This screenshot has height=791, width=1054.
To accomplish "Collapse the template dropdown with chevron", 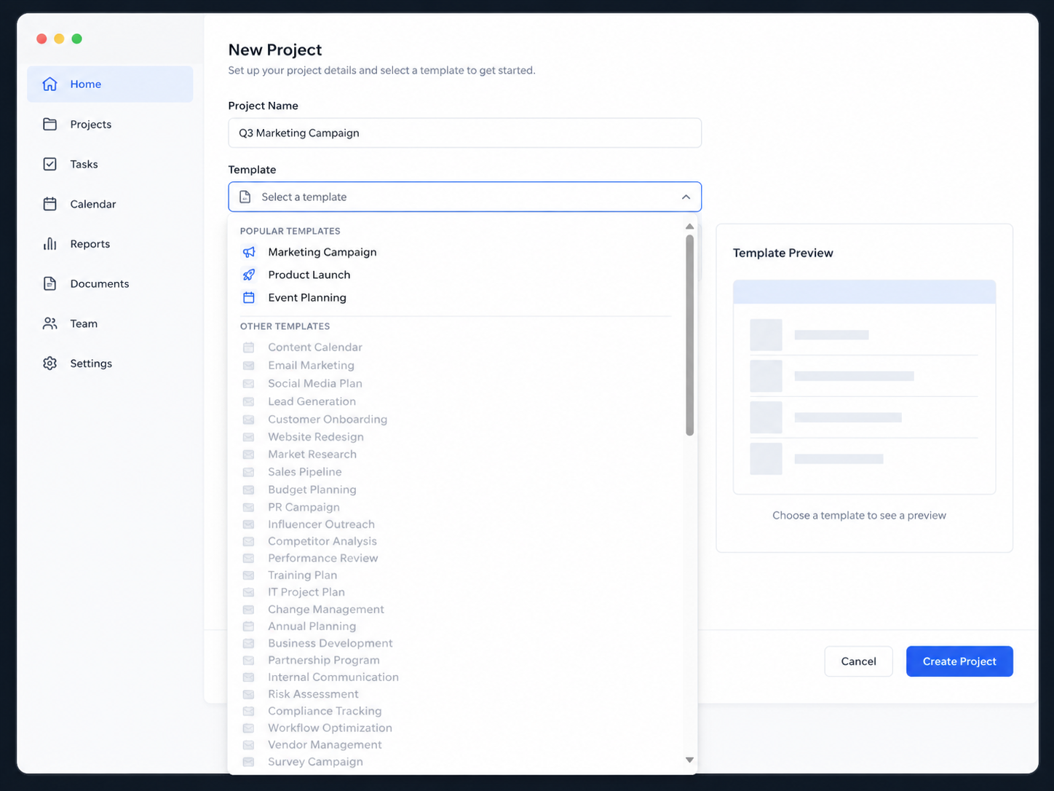I will [686, 197].
